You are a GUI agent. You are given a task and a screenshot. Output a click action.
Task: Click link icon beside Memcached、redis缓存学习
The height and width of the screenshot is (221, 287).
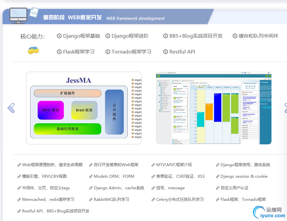coord(19,200)
